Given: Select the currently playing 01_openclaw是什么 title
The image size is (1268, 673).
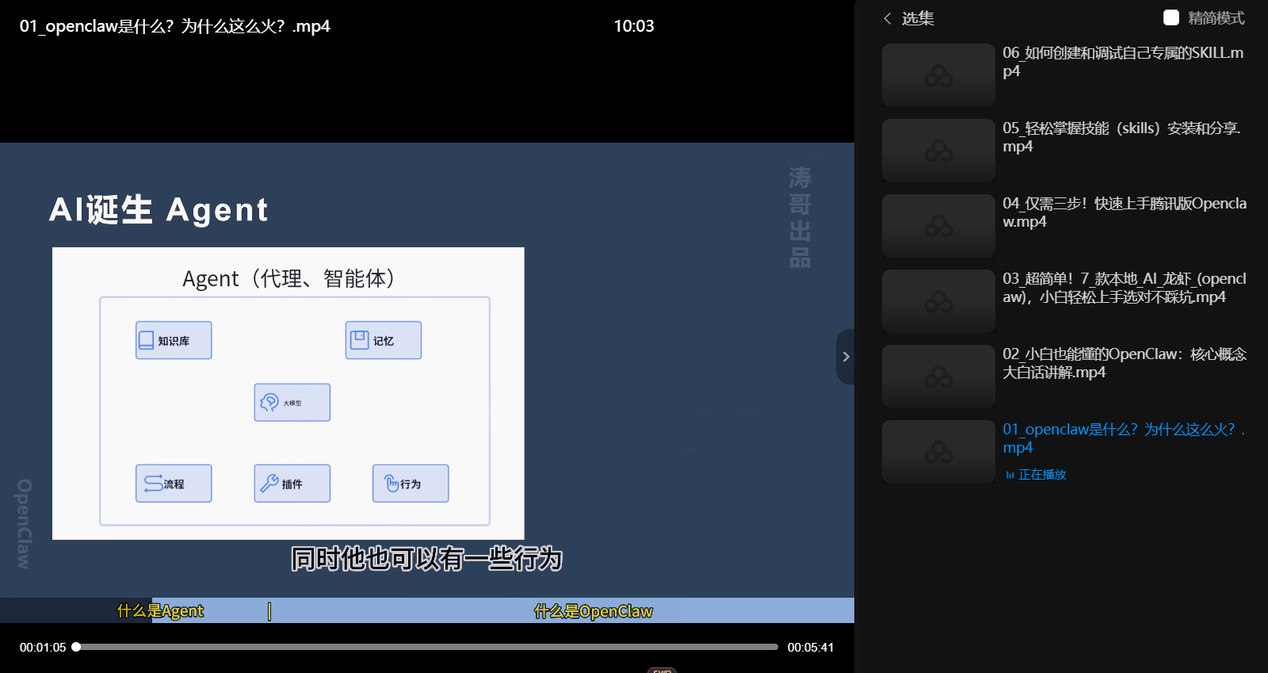Looking at the screenshot, I should pyautogui.click(x=1124, y=438).
